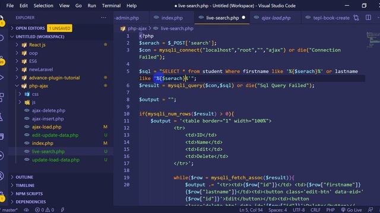Change the UTF-8 encoding setting
Viewport: 380px width, 213px height.
pos(299,210)
